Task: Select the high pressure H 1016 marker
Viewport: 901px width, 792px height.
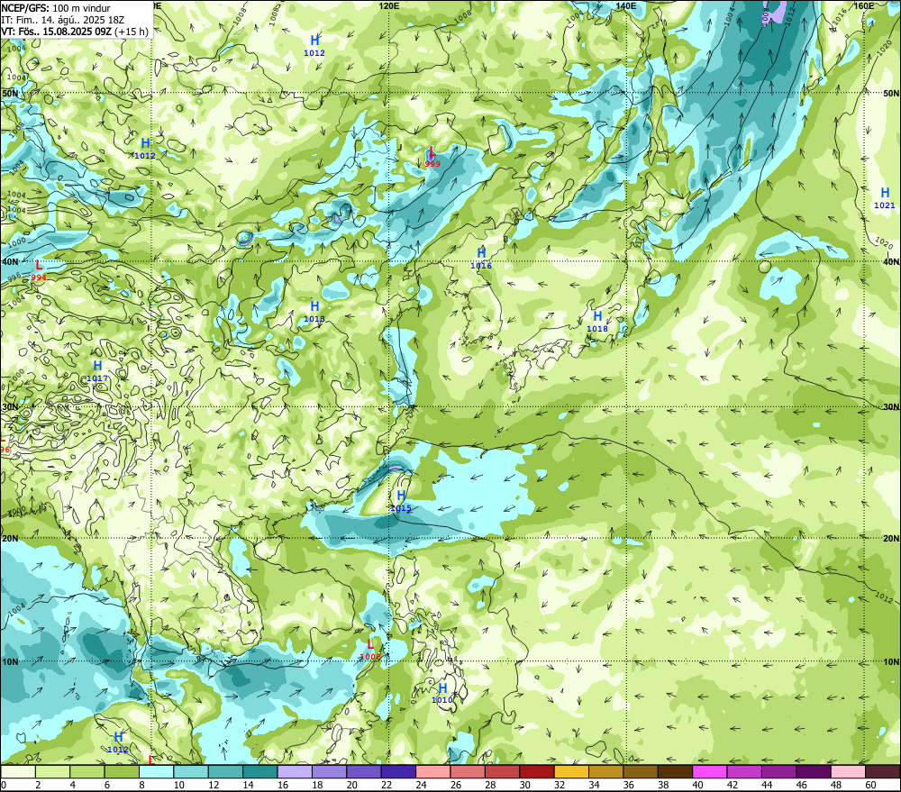Action: (481, 258)
